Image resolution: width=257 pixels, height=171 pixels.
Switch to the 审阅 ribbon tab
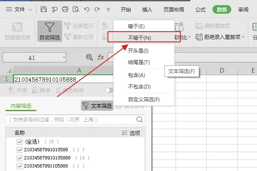(x=243, y=10)
